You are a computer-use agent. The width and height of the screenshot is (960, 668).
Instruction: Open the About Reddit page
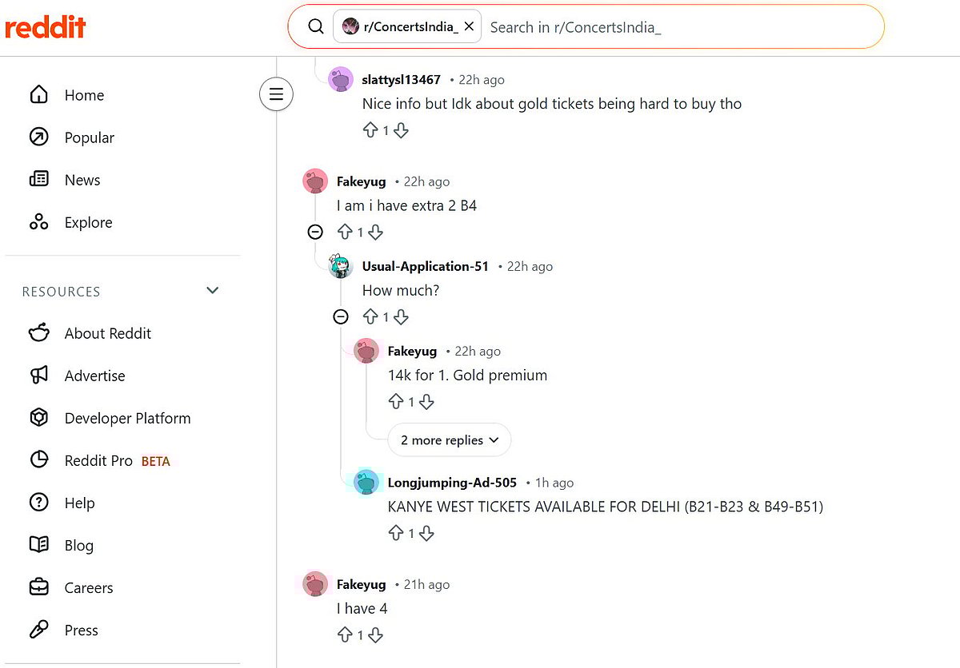(107, 333)
